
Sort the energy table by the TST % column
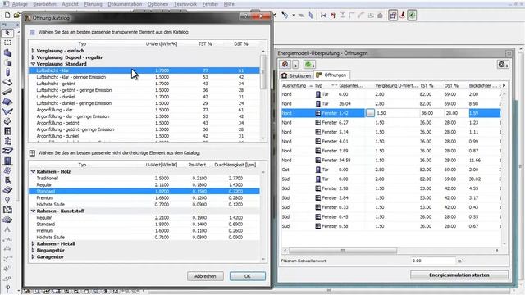[x=427, y=85]
